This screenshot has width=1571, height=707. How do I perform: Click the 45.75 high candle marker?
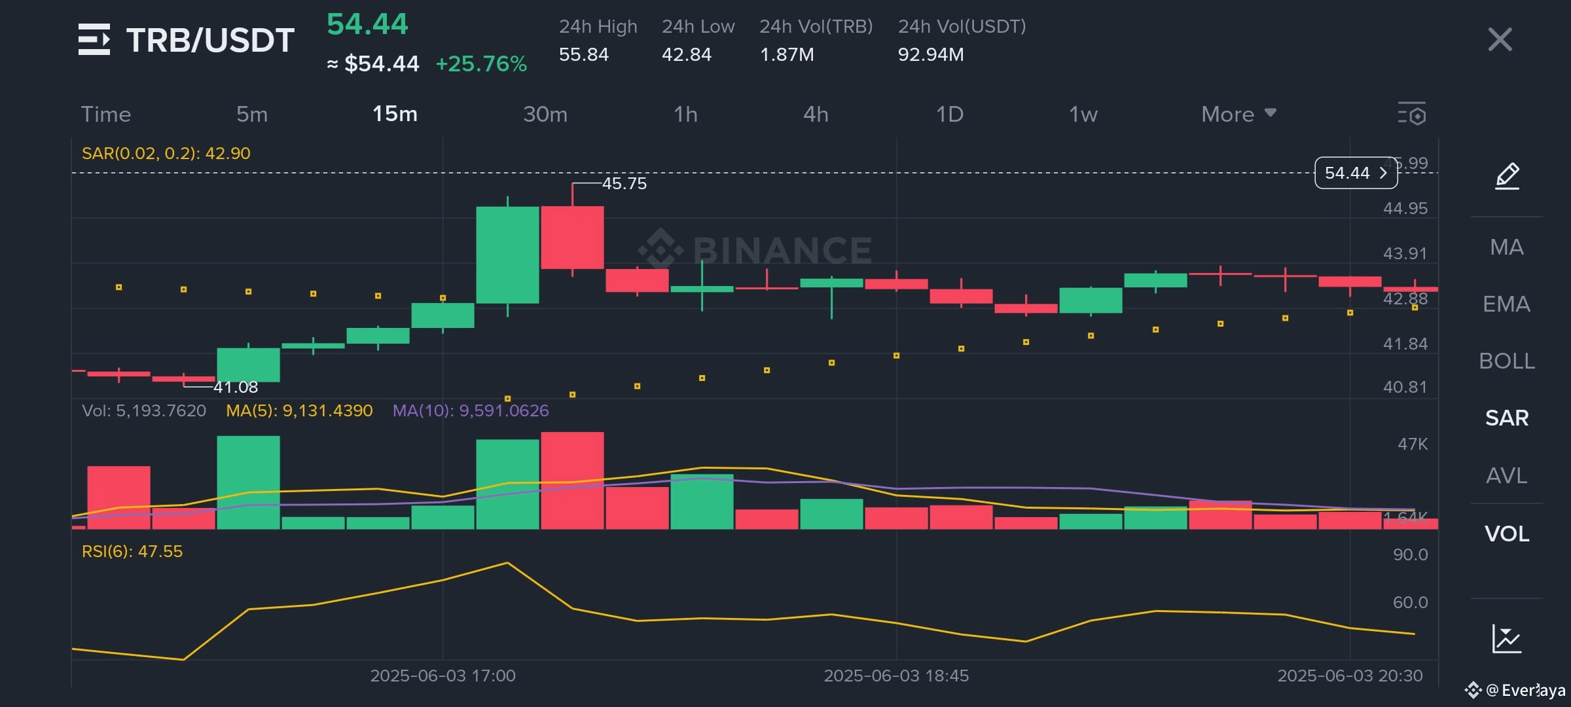tap(624, 183)
